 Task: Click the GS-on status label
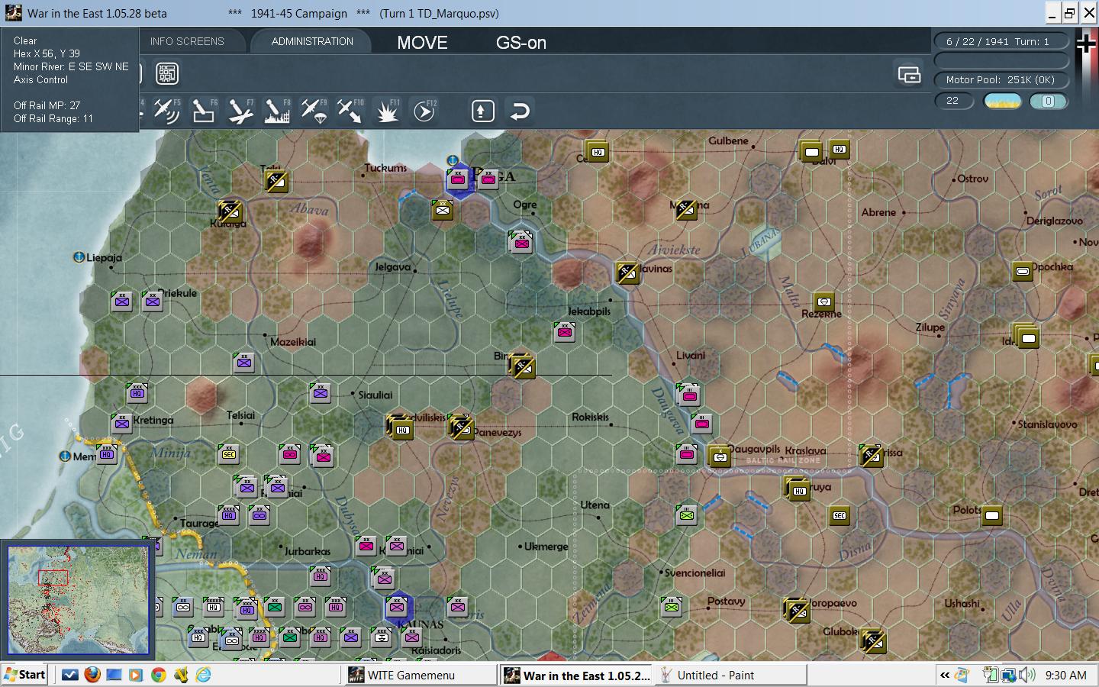(521, 43)
